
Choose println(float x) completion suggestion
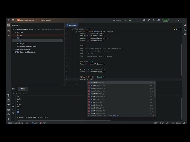point(121,88)
